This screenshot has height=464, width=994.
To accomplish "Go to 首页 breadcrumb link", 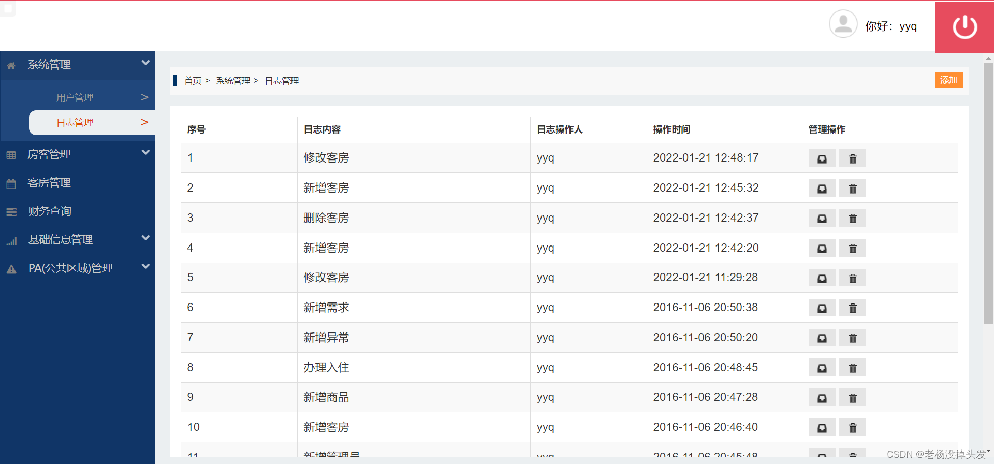I will click(193, 81).
